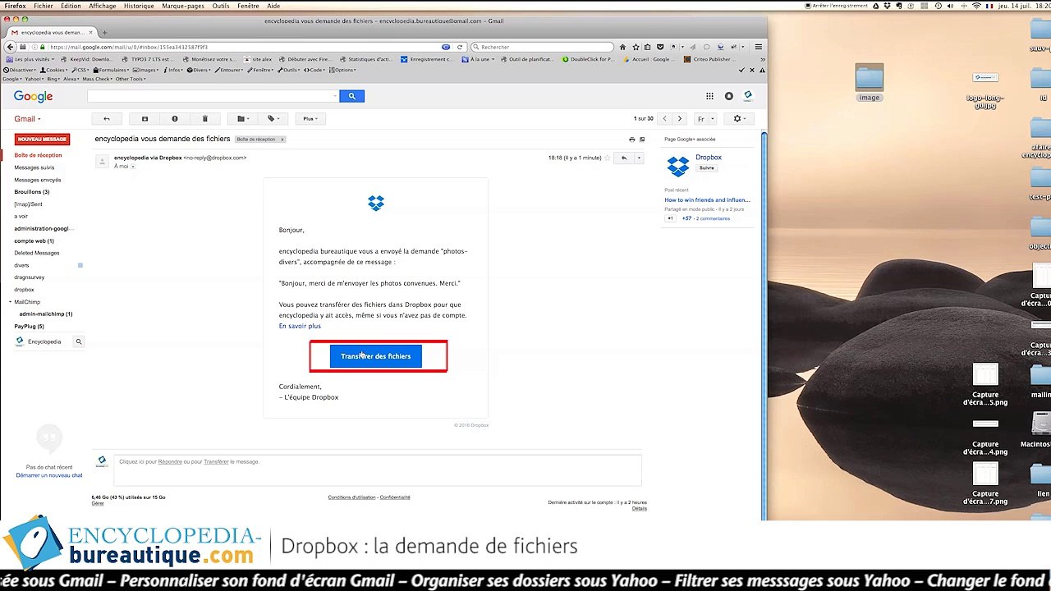Open the Plus more-actions dropdown
The width and height of the screenshot is (1051, 591).
(x=310, y=119)
